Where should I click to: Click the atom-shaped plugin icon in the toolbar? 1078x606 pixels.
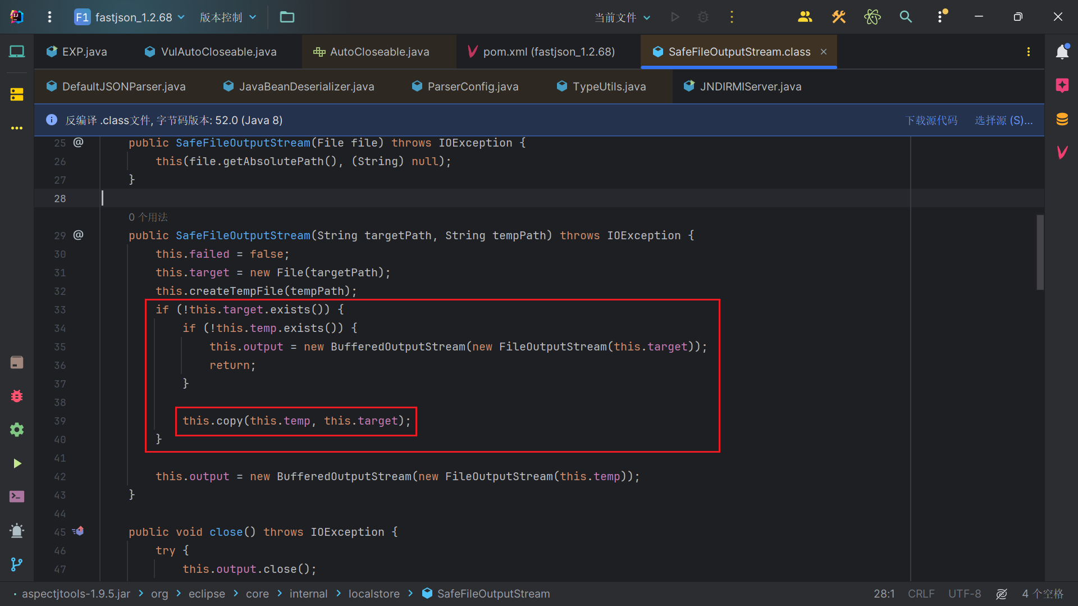[873, 17]
